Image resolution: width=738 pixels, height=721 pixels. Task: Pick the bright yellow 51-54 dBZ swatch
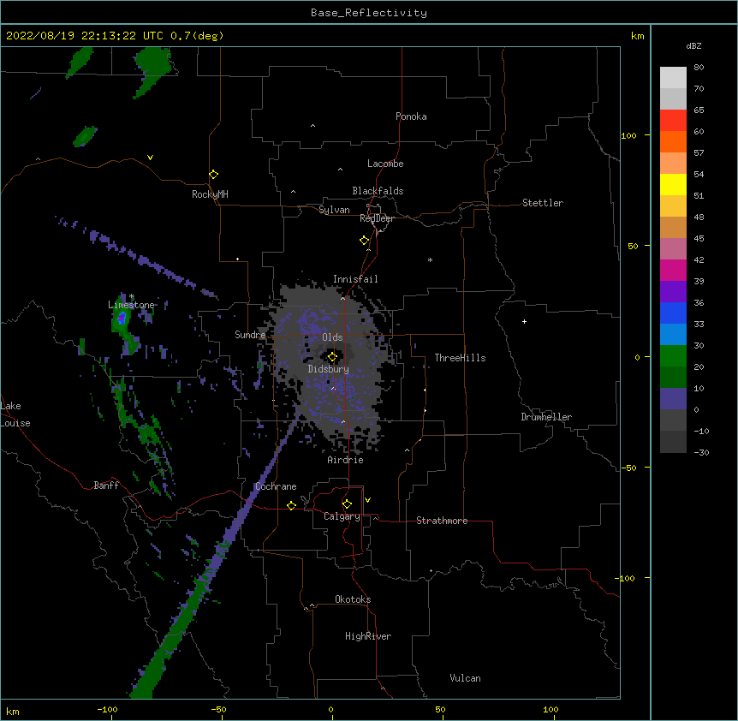pyautogui.click(x=673, y=184)
